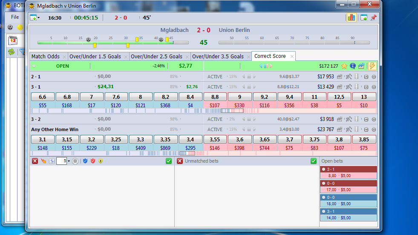This screenshot has height=235, width=418.
Task: Click the market pause control in green bar
Action: [x=266, y=66]
